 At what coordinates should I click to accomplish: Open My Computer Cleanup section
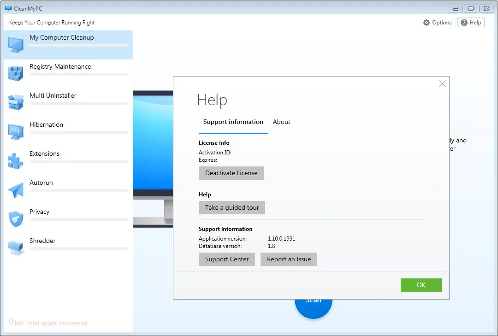(x=68, y=45)
